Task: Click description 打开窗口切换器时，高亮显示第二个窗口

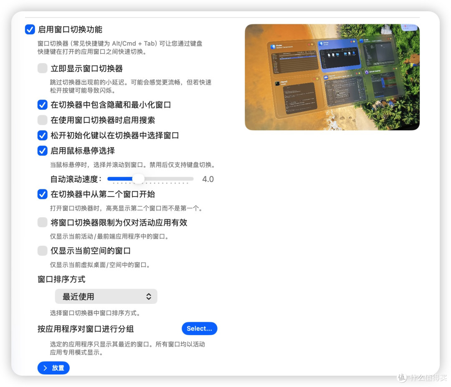Action: (x=127, y=209)
